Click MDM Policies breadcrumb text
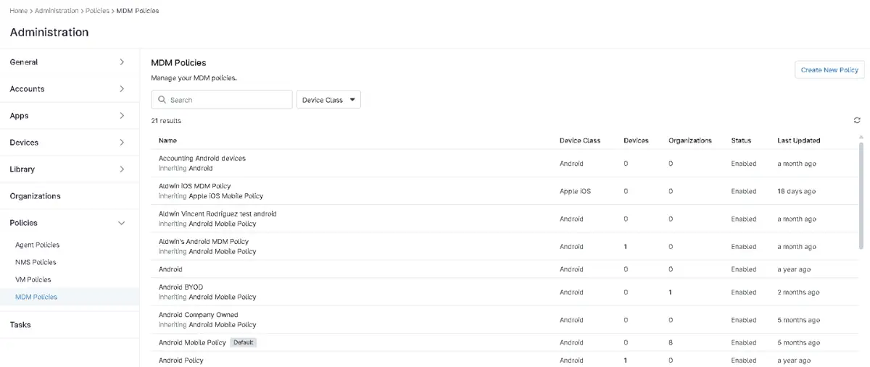This screenshot has width=870, height=367. 138,11
